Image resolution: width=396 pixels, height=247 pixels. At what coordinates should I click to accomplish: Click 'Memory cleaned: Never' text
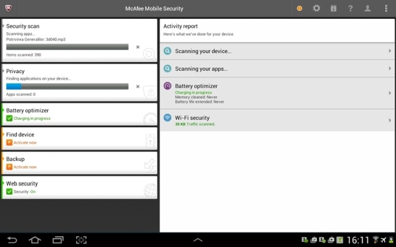(x=196, y=97)
